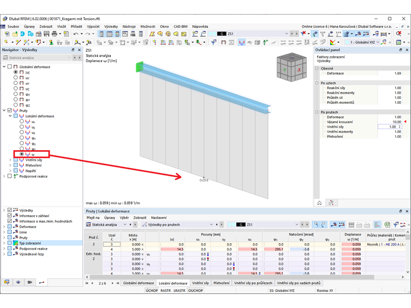The height and width of the screenshot is (308, 411).
Task: Toggle the Informace v záhlaví checkbox
Action: tap(10, 216)
